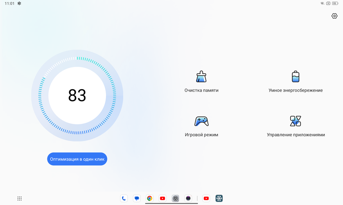Open YouTube right of the taskbar divider
This screenshot has height=205, width=343.
[206, 198]
